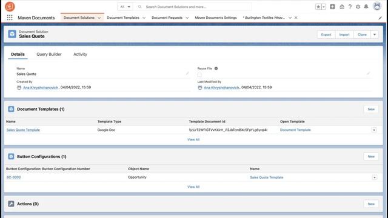Open row actions for Sales Quote Template

(x=374, y=130)
